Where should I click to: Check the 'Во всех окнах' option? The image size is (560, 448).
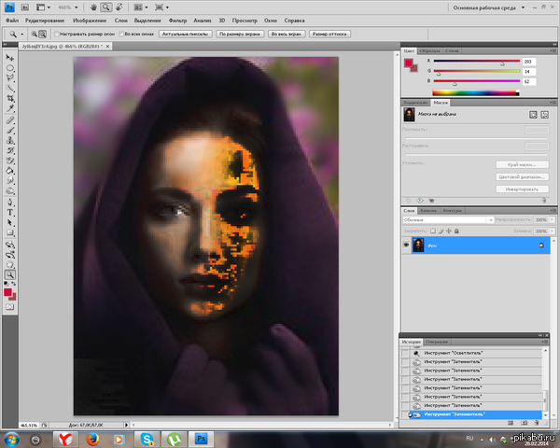tap(123, 33)
